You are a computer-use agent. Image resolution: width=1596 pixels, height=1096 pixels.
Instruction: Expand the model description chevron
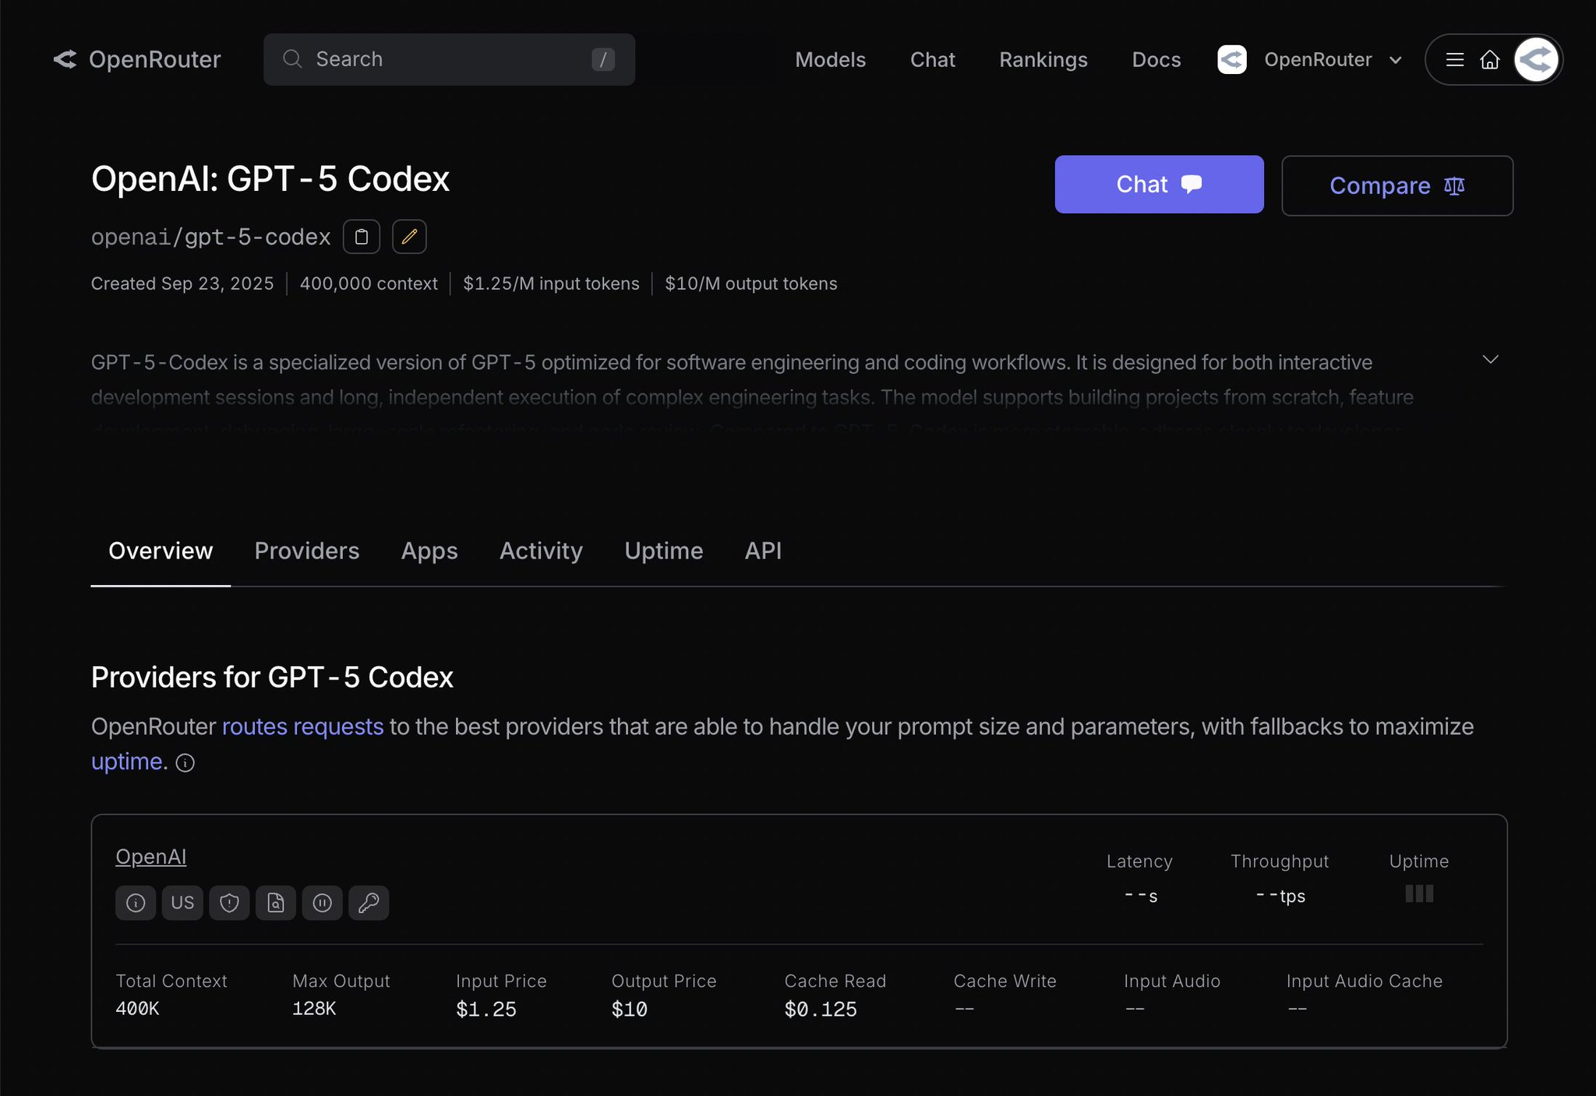pyautogui.click(x=1490, y=359)
